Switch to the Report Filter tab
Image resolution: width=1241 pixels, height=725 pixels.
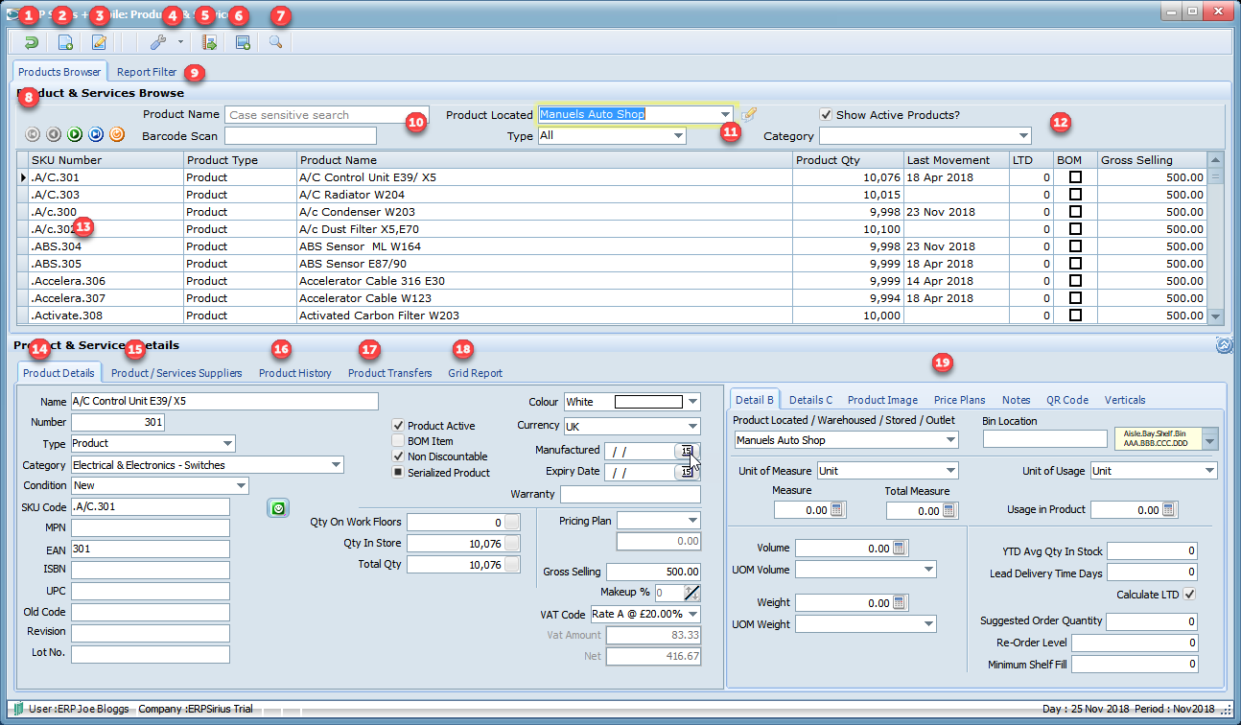point(147,72)
